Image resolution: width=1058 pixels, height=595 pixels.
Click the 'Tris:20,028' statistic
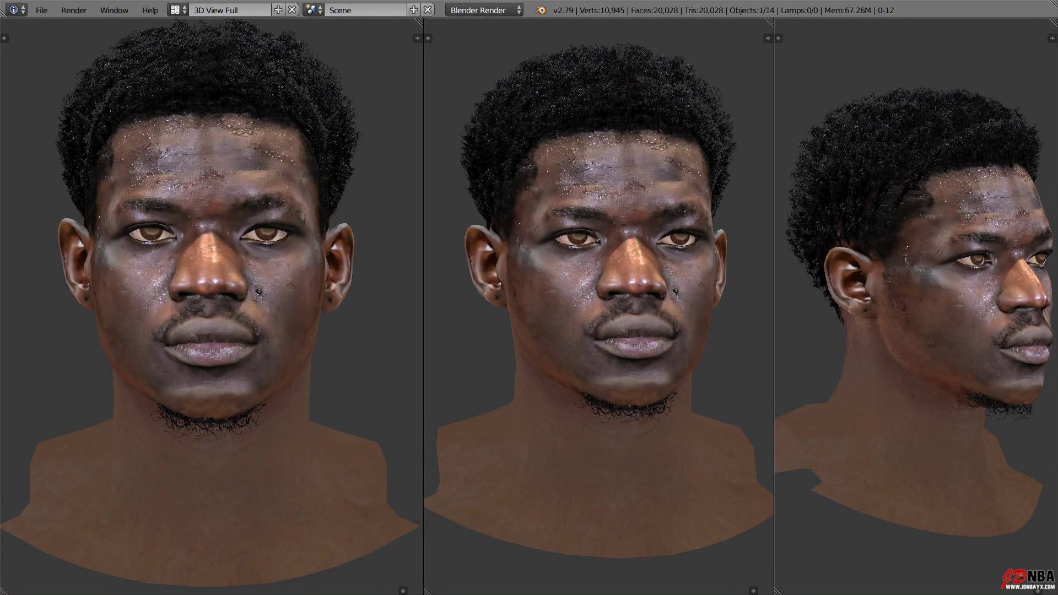[x=704, y=10]
